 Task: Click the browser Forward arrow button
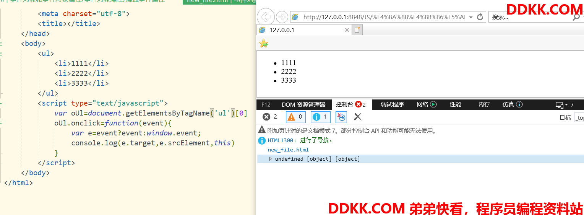tap(282, 17)
